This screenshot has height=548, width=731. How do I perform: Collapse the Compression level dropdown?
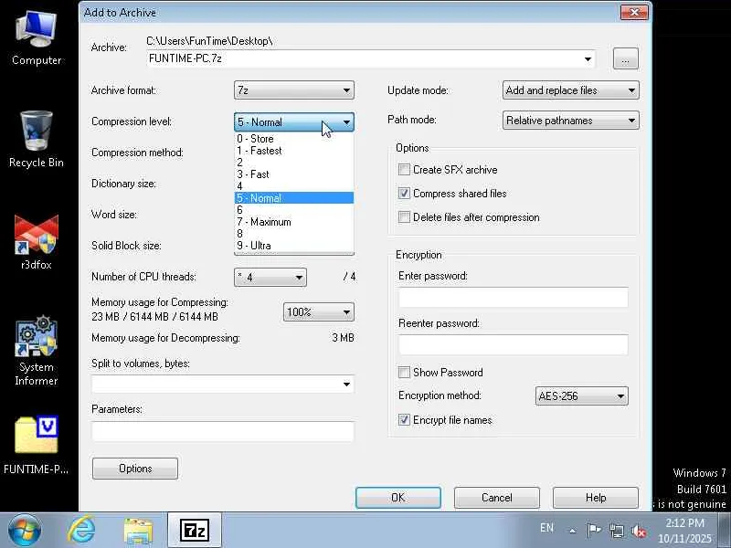(293, 122)
